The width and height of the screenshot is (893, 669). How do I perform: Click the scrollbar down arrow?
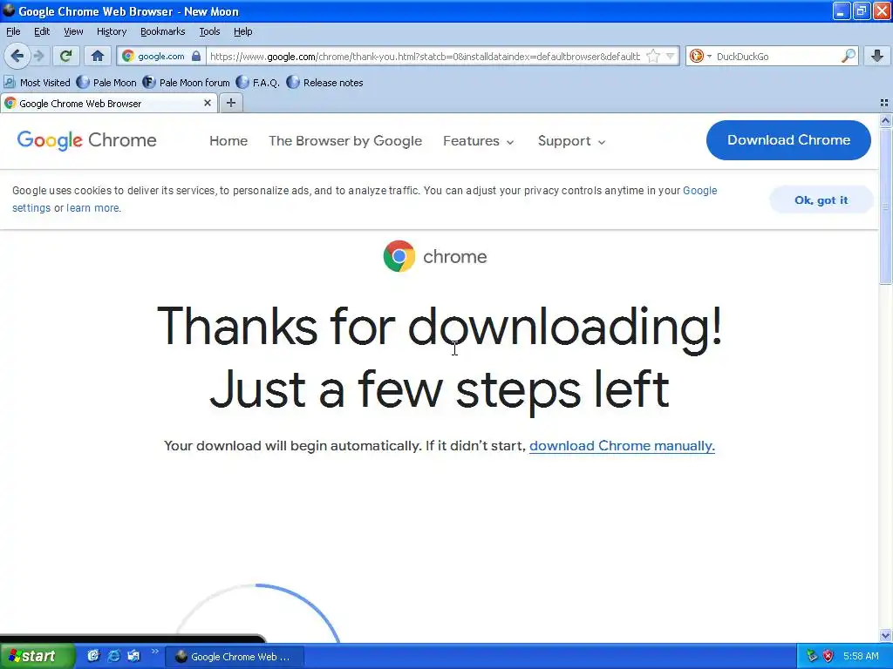[x=885, y=635]
